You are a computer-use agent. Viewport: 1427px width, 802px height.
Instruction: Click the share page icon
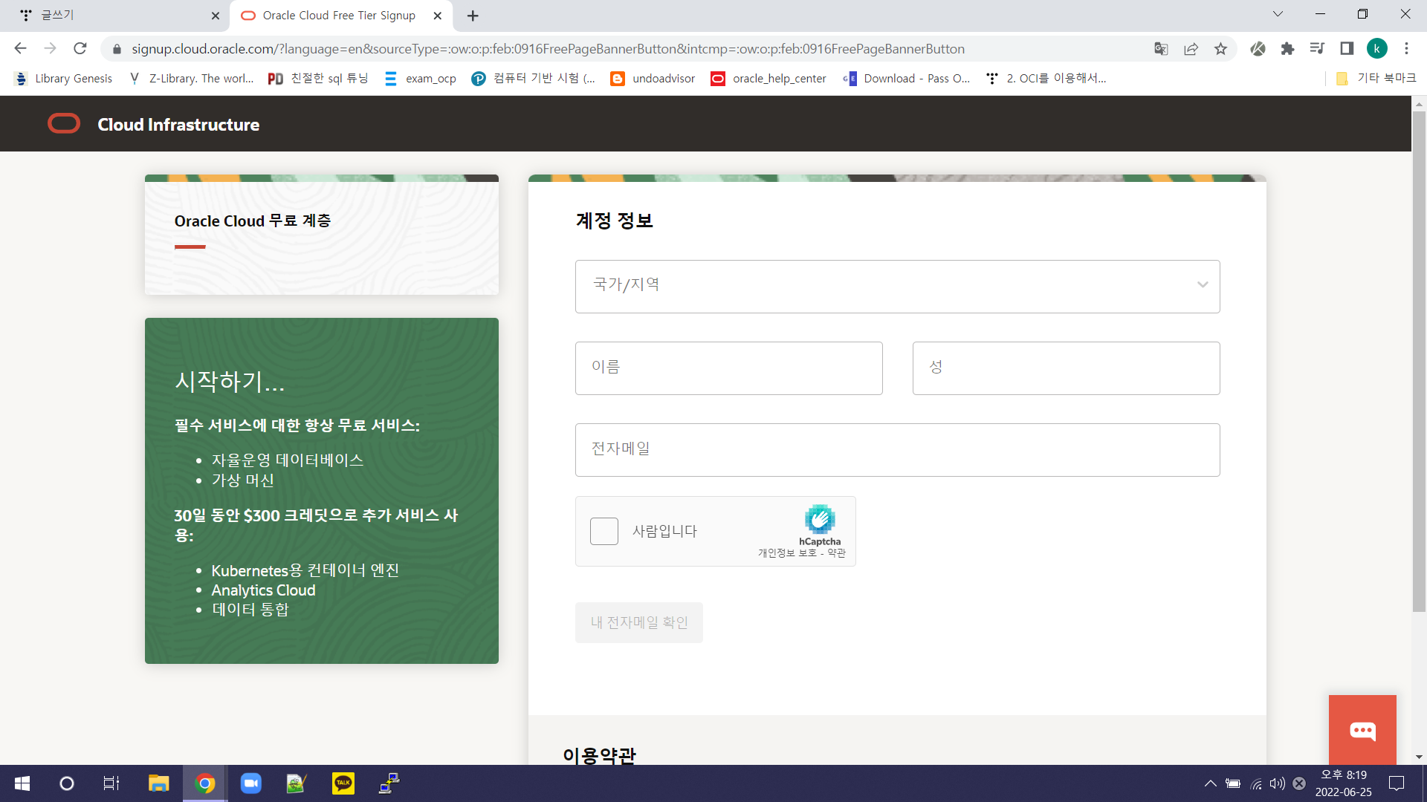1191,49
